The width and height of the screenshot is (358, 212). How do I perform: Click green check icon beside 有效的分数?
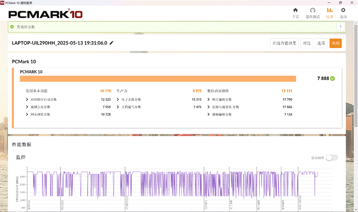[12, 27]
